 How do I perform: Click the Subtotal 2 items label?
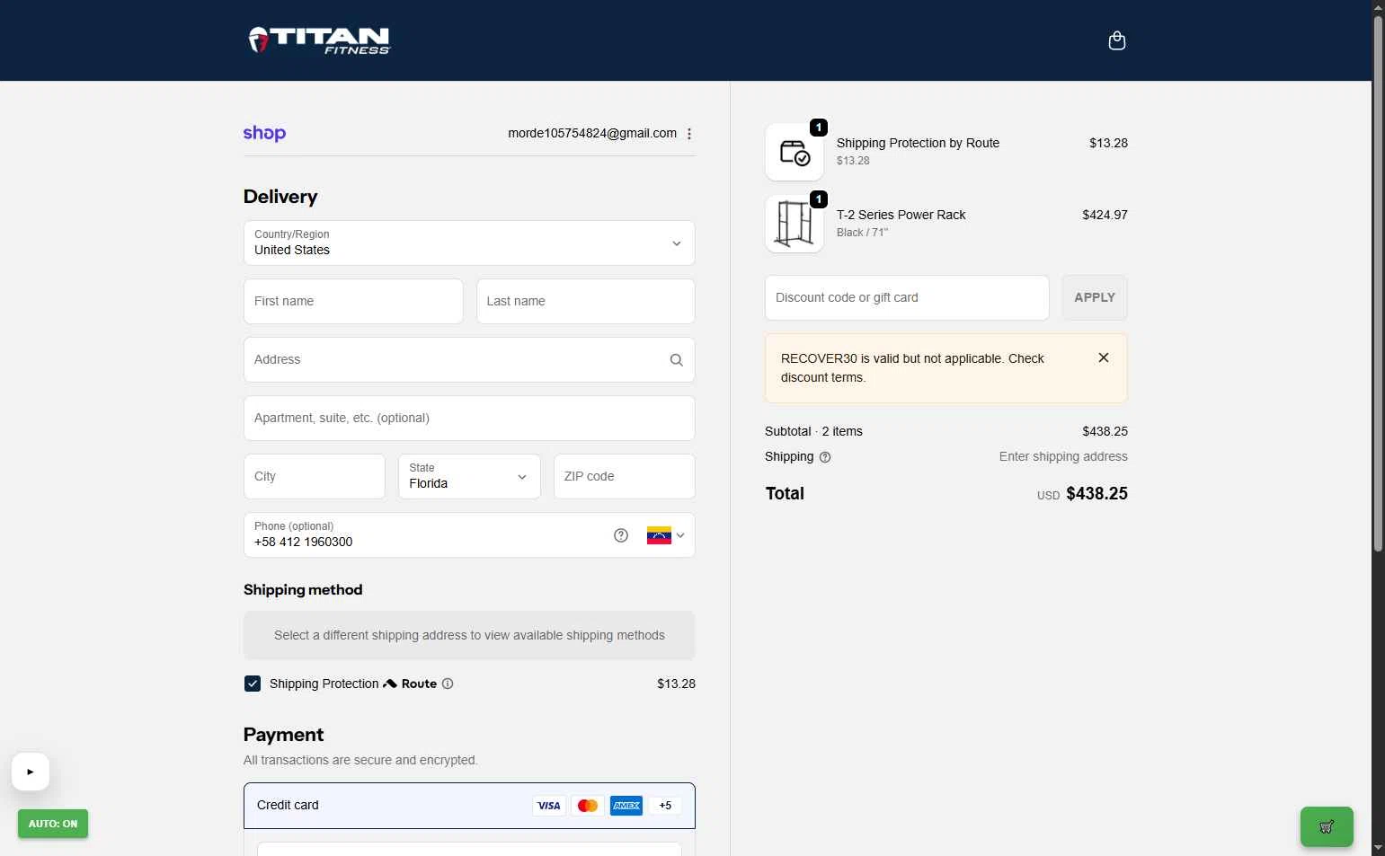813,431
